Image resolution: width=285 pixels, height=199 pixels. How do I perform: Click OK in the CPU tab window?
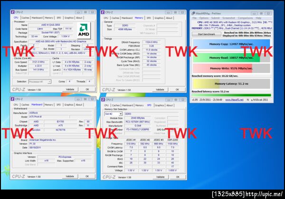[x=87, y=90]
